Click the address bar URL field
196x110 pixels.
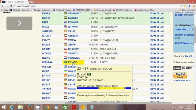[97, 6]
